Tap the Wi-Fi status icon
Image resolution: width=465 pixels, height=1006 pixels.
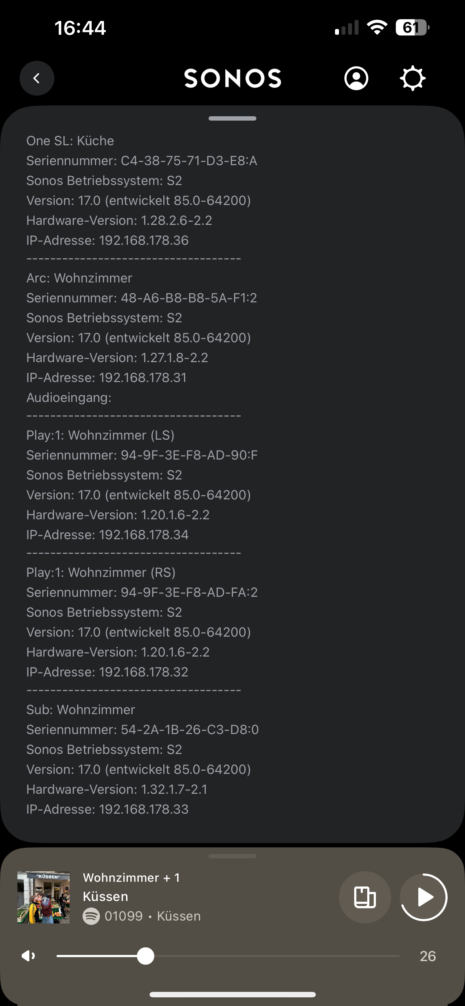(x=377, y=27)
